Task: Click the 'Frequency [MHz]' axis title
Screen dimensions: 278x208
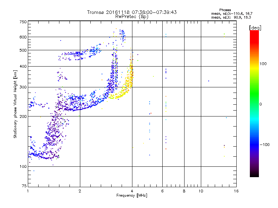Action: (x=132, y=196)
